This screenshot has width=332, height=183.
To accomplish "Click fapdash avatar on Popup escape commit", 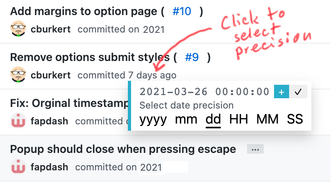I will pos(18,166).
